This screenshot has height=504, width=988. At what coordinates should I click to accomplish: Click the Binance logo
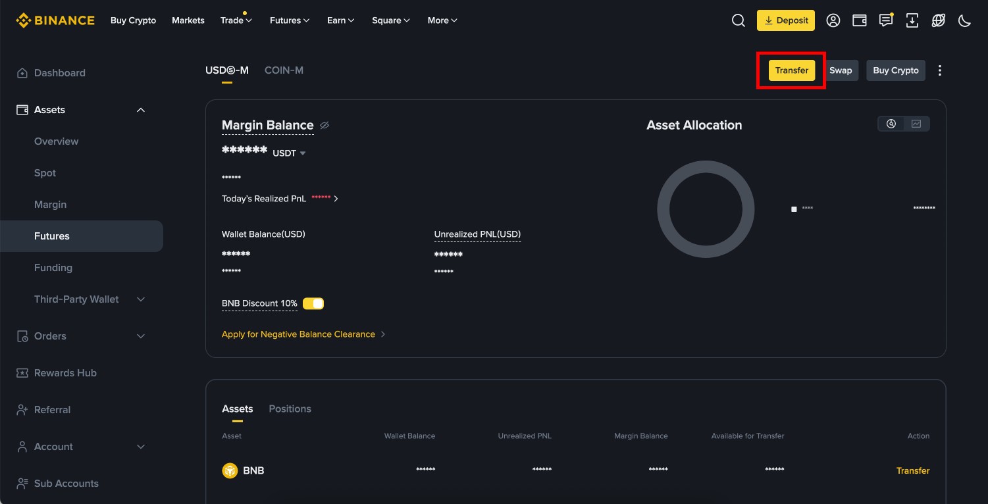[x=55, y=20]
